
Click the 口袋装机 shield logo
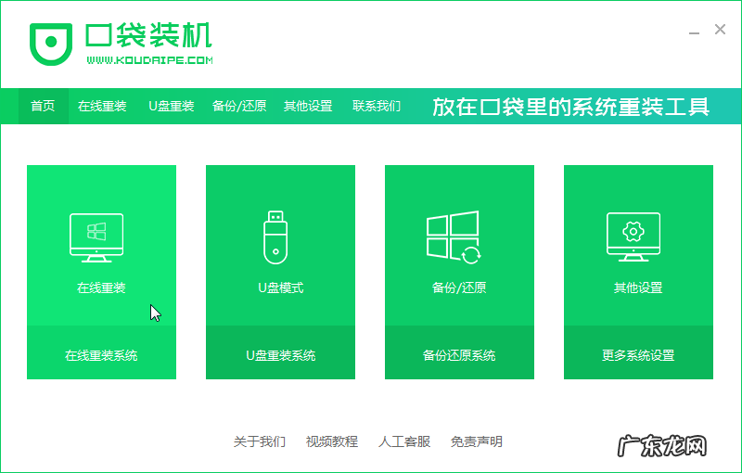click(x=51, y=44)
